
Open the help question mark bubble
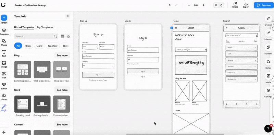(268, 128)
